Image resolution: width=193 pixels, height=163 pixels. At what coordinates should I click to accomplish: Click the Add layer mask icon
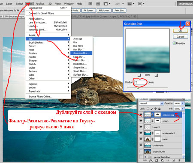coord(157,160)
